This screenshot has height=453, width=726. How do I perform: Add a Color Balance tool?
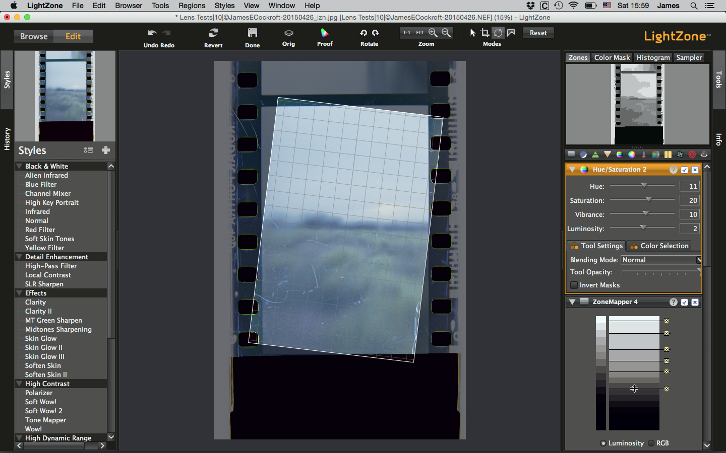(x=632, y=155)
